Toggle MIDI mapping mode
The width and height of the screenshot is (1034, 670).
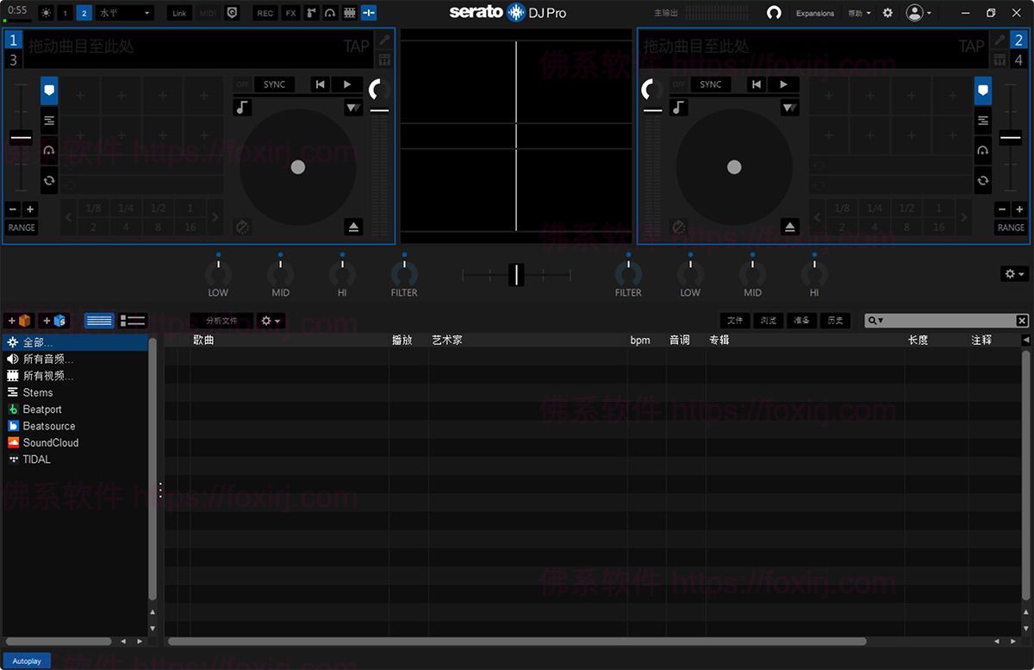pyautogui.click(x=206, y=12)
